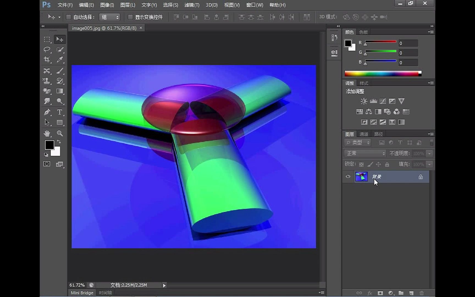Open the 不透明度 opacity dropdown arrow
The image size is (475, 297).
429,153
